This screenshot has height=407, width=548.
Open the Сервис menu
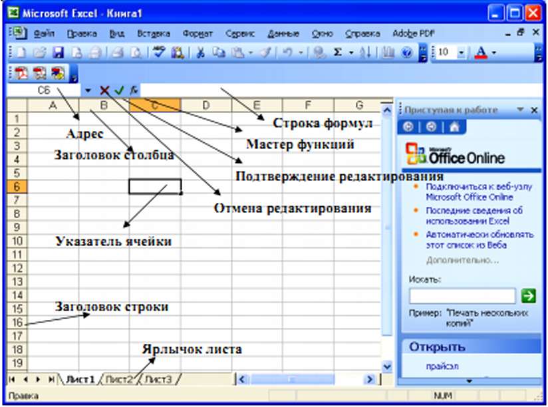[x=240, y=33]
